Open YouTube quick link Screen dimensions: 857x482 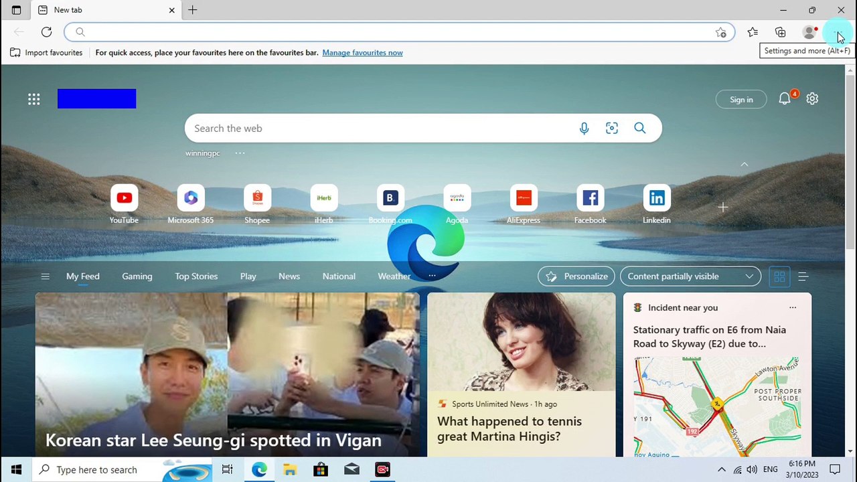[x=124, y=204]
